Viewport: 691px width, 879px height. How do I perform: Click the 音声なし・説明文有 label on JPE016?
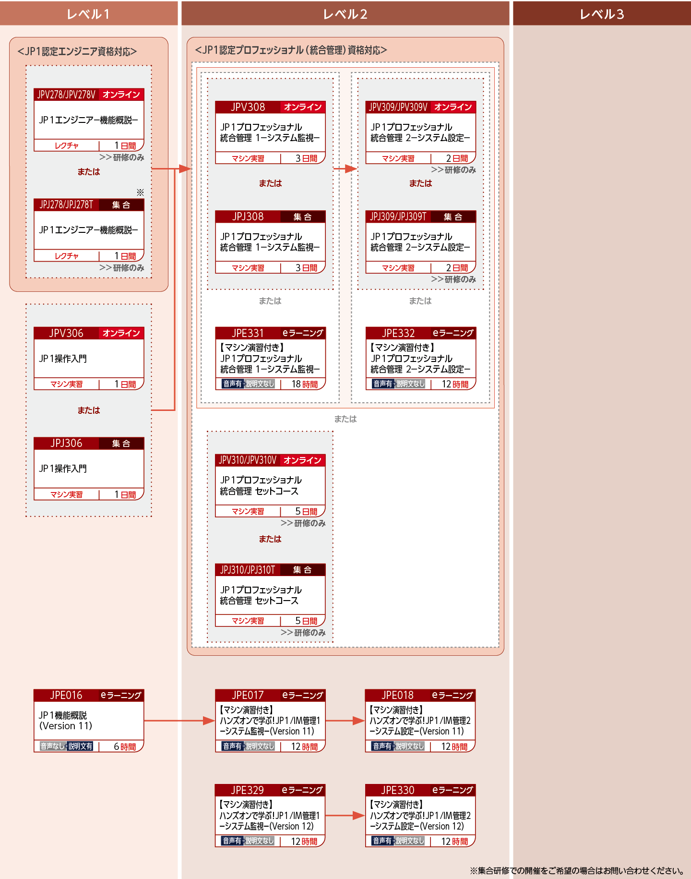[66, 747]
